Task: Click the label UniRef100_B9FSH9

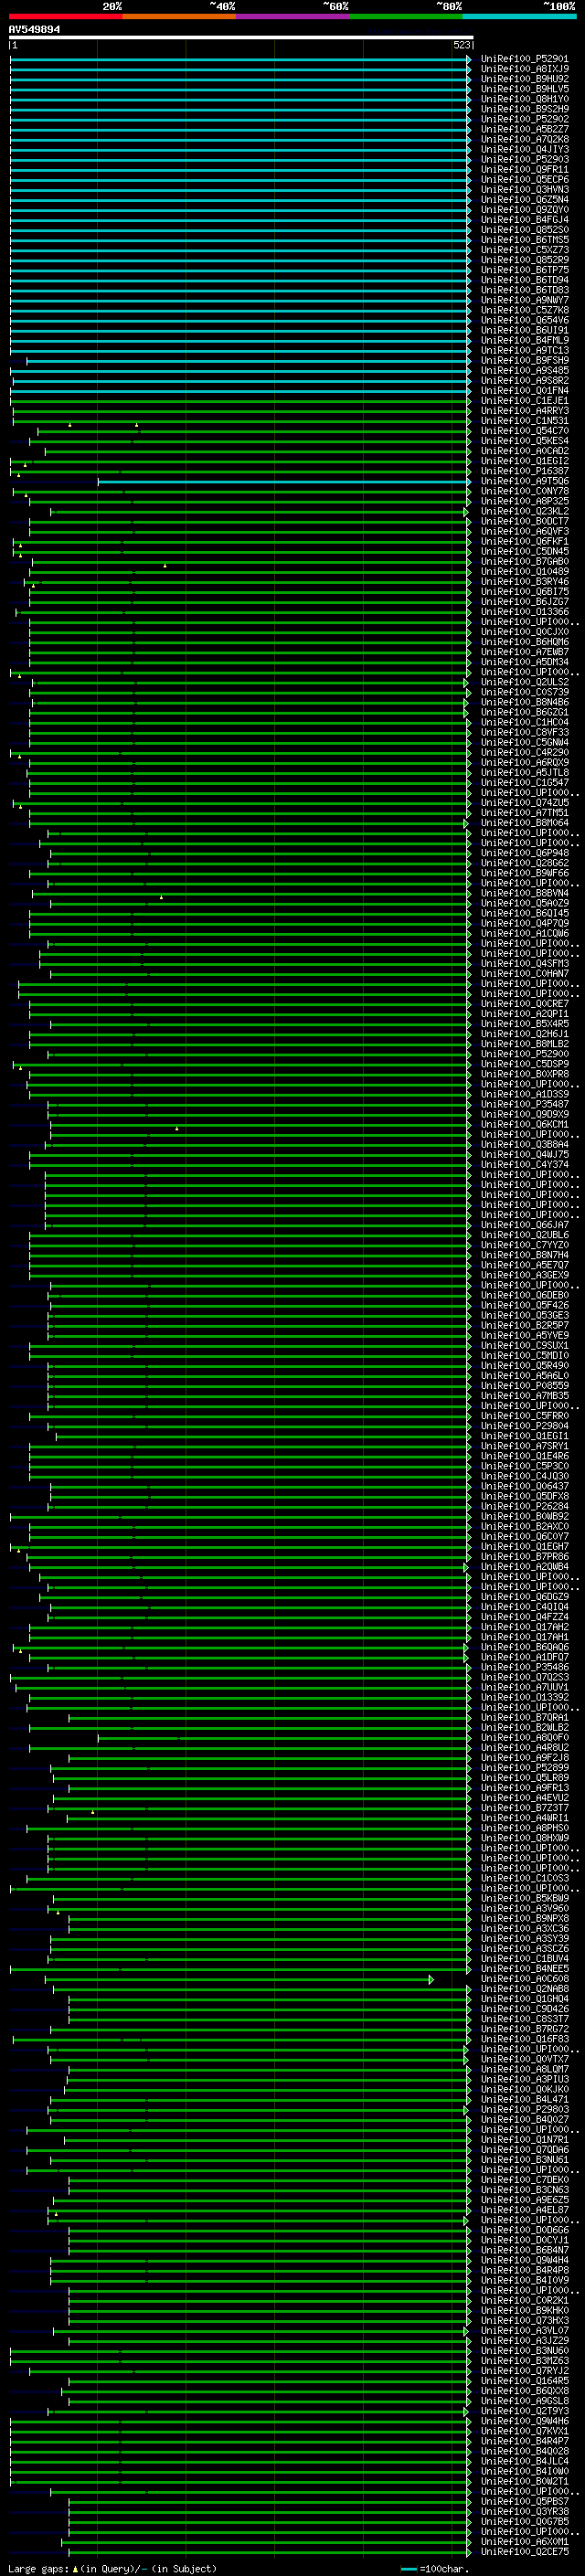Action: (x=525, y=360)
